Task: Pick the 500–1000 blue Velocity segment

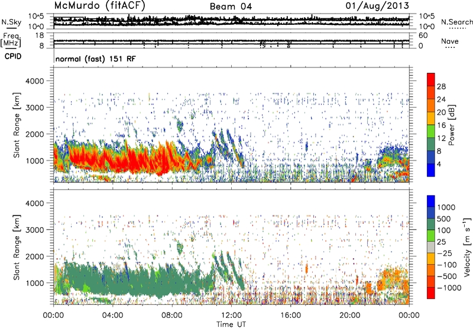Action: click(x=431, y=213)
